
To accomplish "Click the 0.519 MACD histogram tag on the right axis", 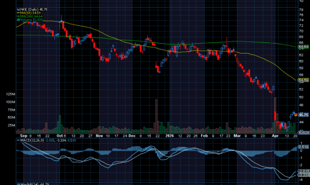I will 304,147.
